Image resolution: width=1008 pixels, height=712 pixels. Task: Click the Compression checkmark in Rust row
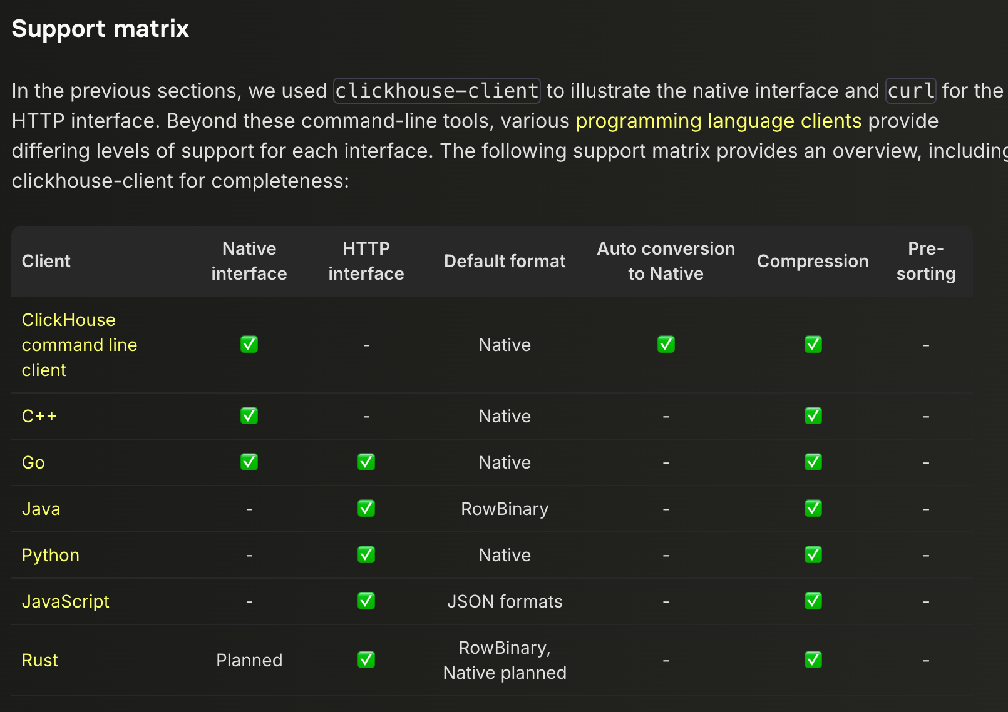pos(813,659)
